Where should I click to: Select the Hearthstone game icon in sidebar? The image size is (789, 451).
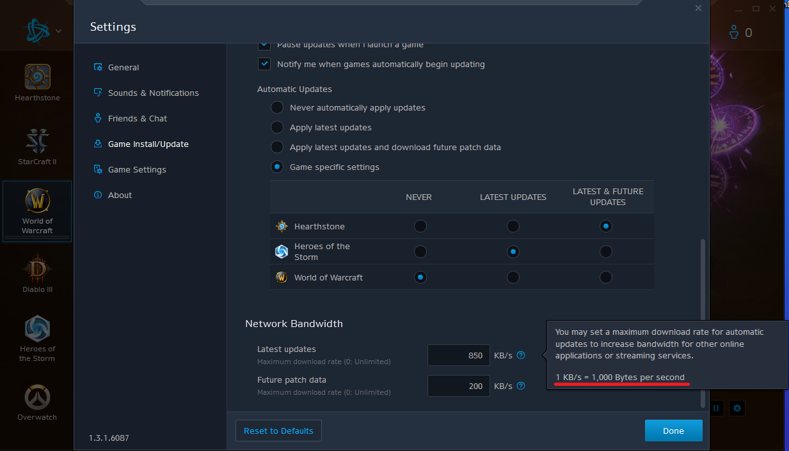(x=37, y=77)
